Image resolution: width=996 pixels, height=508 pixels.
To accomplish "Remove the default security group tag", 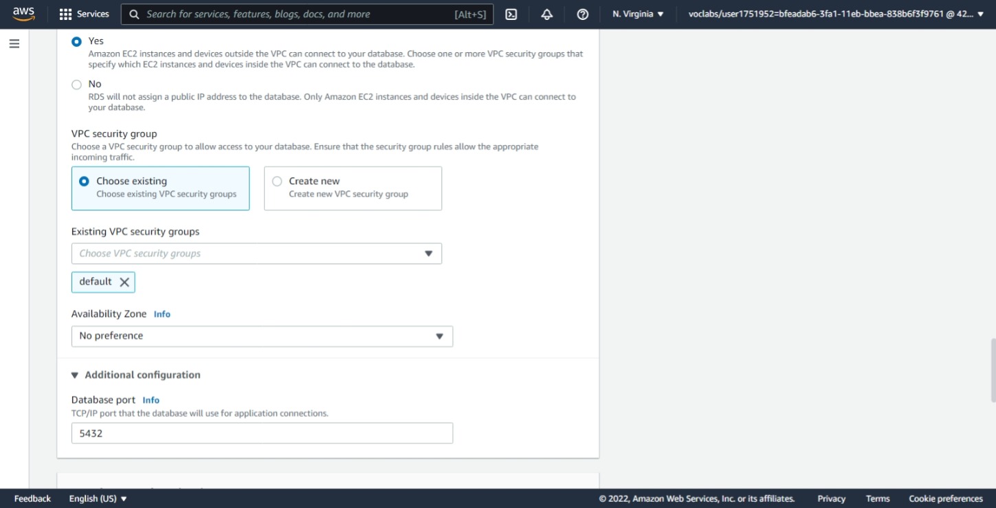I will tap(124, 282).
